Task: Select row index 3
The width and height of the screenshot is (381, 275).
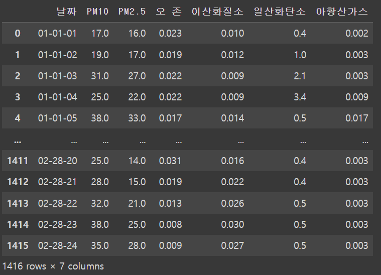Action: point(18,97)
